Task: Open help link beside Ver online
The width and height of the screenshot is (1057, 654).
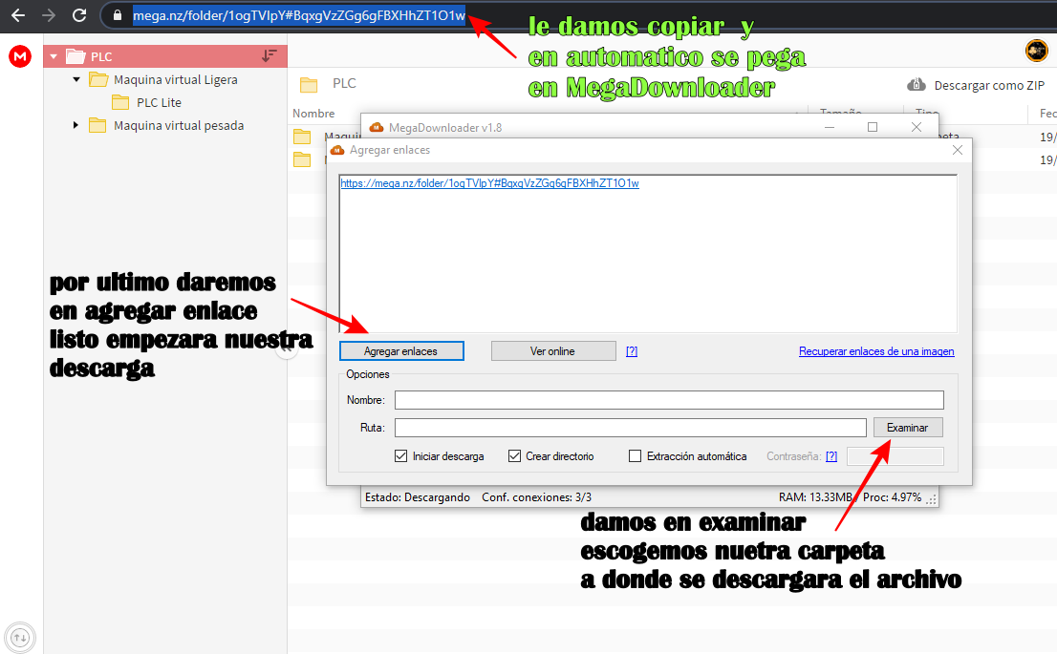Action: tap(632, 351)
